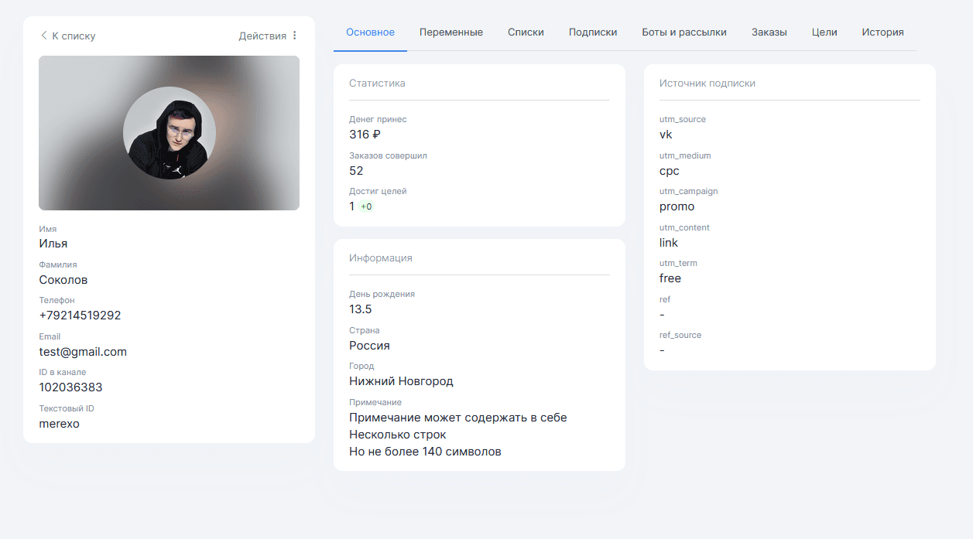Click the phone number +79214519292
973x539 pixels.
(x=80, y=316)
